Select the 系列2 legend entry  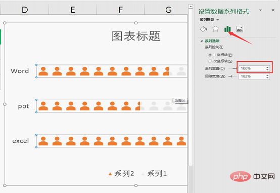click(x=121, y=173)
